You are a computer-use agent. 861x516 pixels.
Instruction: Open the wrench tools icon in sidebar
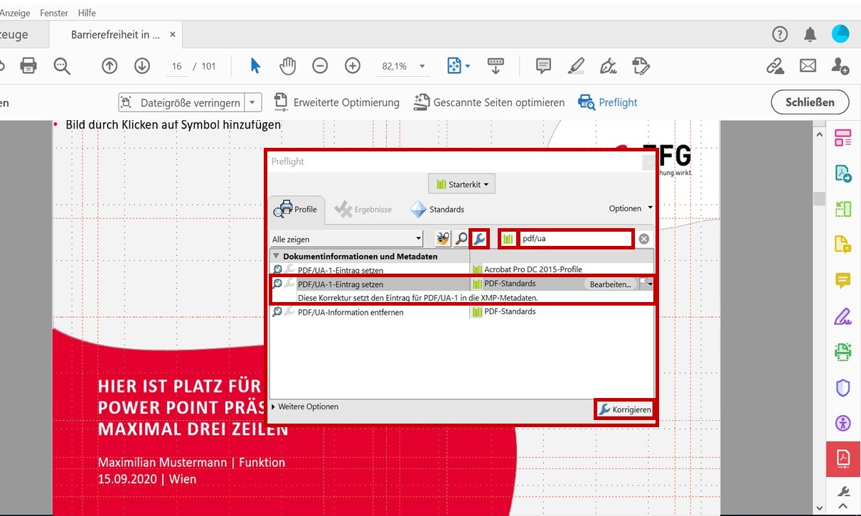tap(843, 492)
